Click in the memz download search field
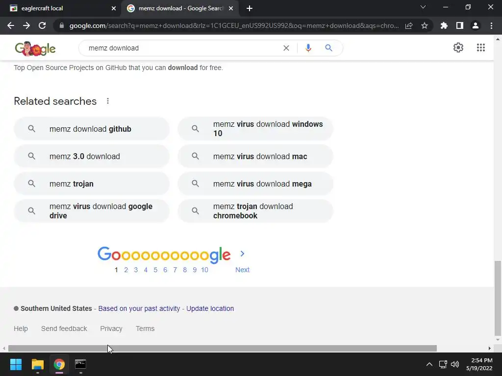This screenshot has height=376, width=502. coord(181,48)
